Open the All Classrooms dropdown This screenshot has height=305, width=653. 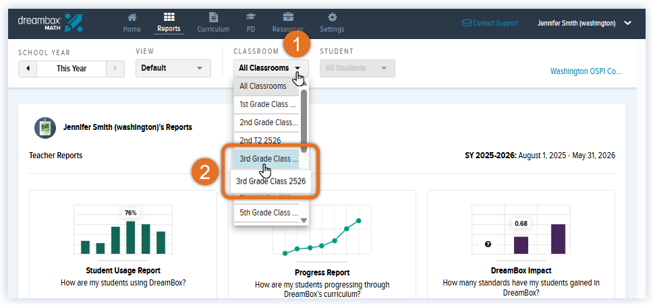pos(271,68)
